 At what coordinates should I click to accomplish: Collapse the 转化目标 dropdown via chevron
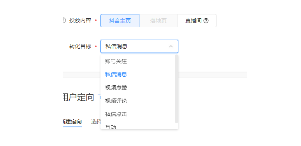(171, 46)
